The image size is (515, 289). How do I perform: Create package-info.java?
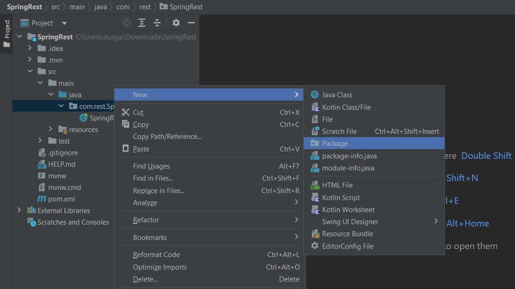pos(374,156)
